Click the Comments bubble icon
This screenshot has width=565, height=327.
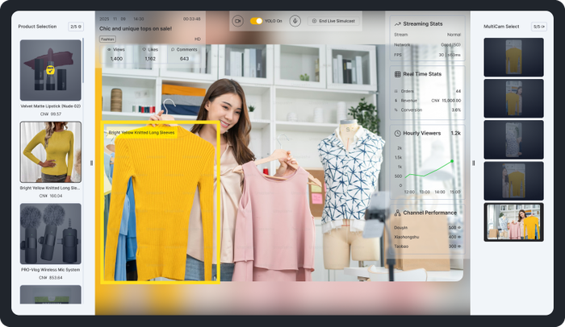tap(171, 49)
